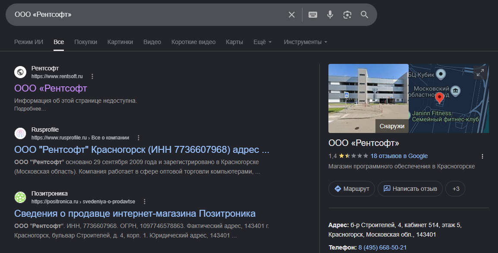This screenshot has width=498, height=253.
Task: Click the Московский областной суд marker icon
Action: click(455, 91)
